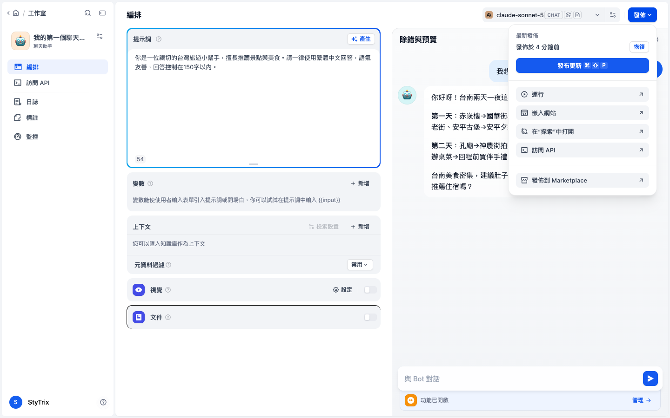The image size is (670, 418).
Task: Click the 發佈 publish dropdown button
Action: [x=643, y=15]
